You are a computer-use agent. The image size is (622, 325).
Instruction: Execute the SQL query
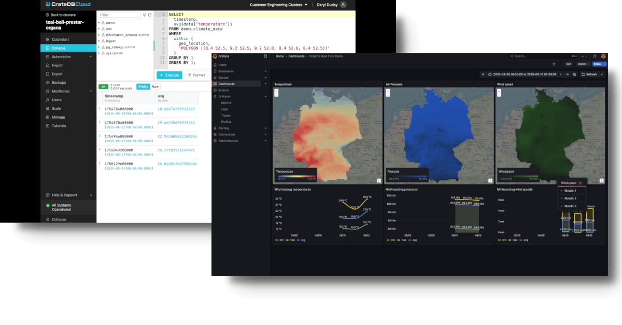[169, 75]
